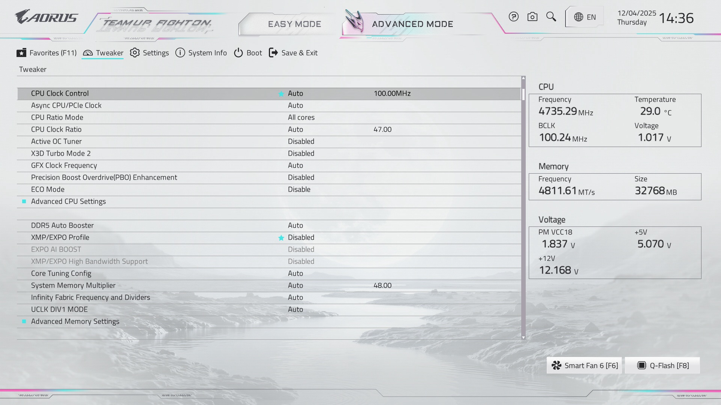Switch to Easy Mode
This screenshot has height=405, width=721.
click(x=294, y=24)
